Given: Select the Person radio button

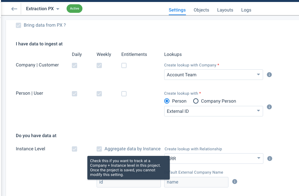Looking at the screenshot, I should click(167, 101).
